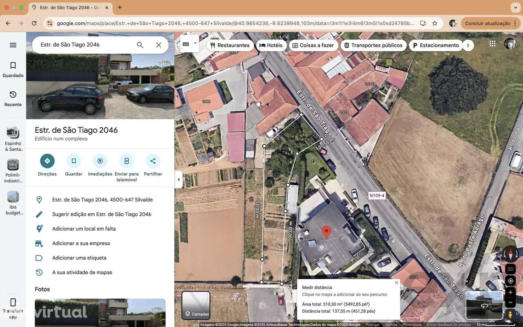The height and width of the screenshot is (327, 523).
Task: Open the inset map style dropdown arrow
Action: pos(195,43)
